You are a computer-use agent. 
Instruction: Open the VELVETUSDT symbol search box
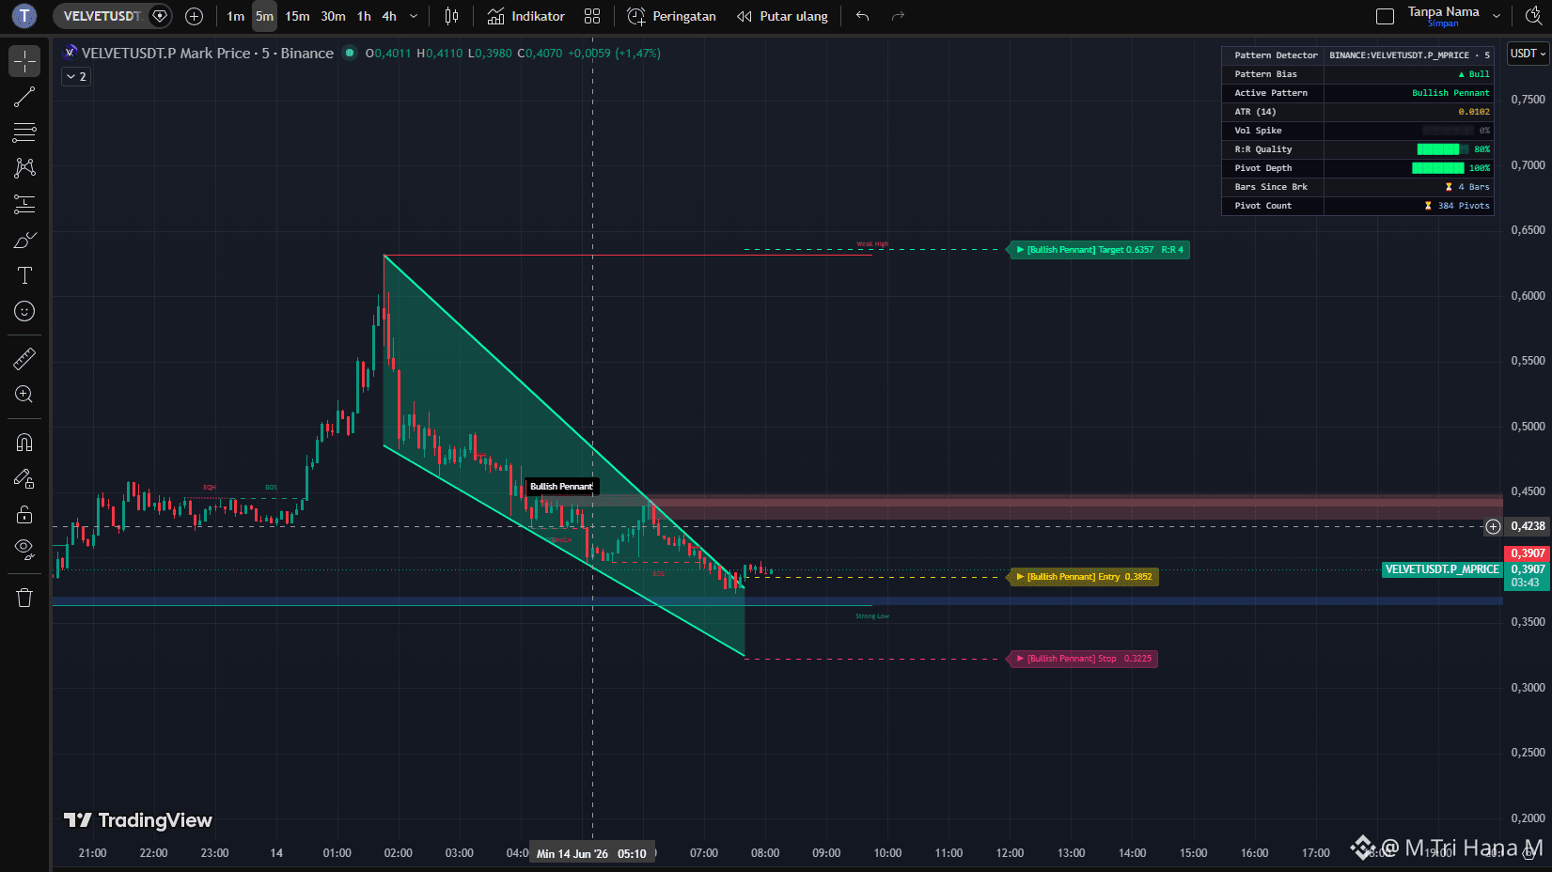point(102,16)
